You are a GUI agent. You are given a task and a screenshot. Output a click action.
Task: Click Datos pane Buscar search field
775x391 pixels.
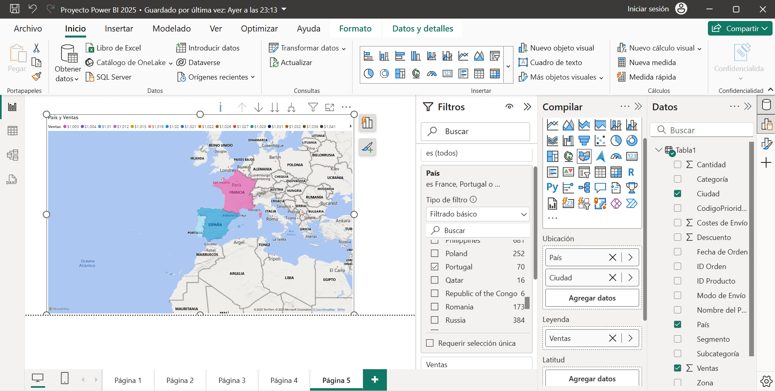coord(701,130)
